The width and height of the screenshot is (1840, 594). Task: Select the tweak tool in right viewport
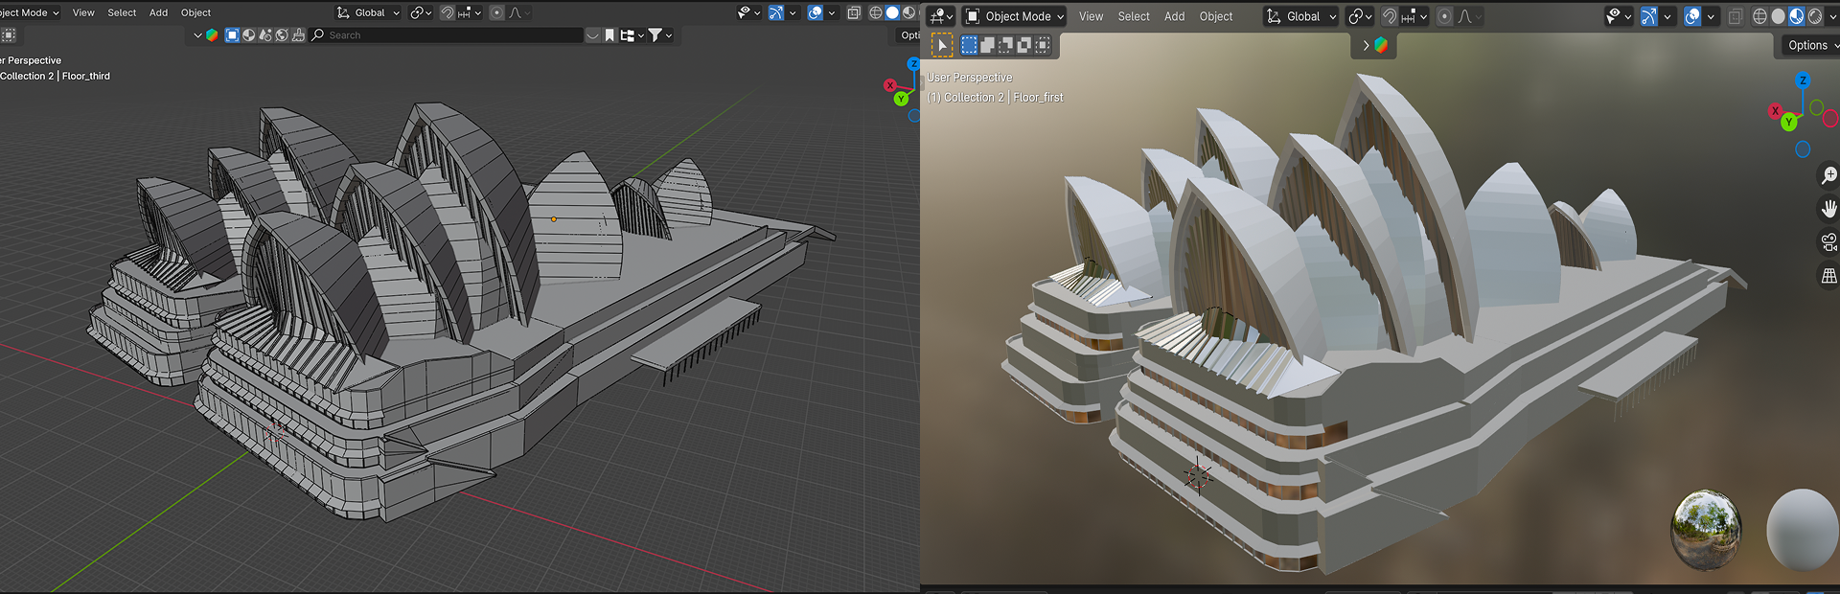[x=943, y=45]
